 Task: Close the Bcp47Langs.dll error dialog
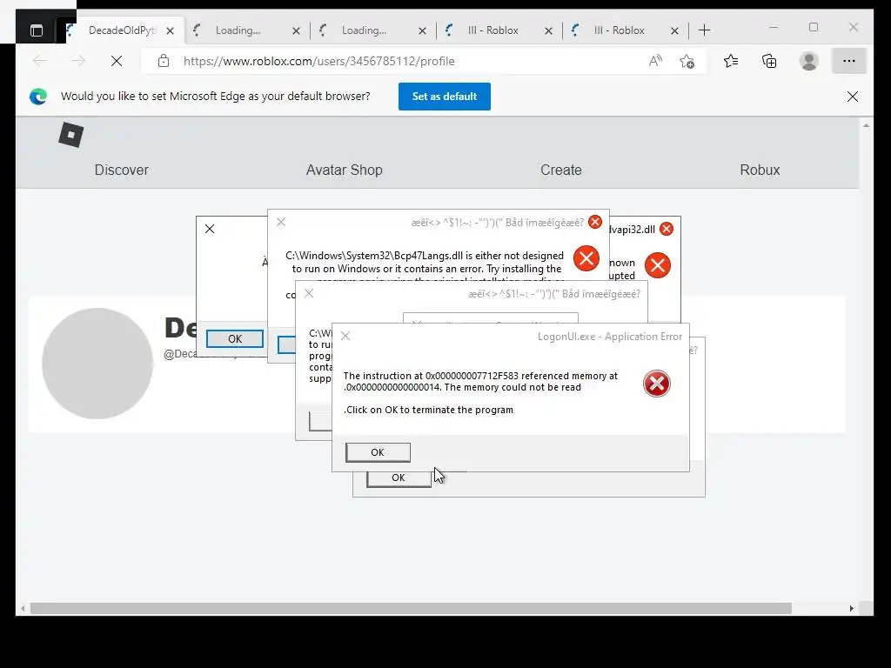[x=281, y=222]
